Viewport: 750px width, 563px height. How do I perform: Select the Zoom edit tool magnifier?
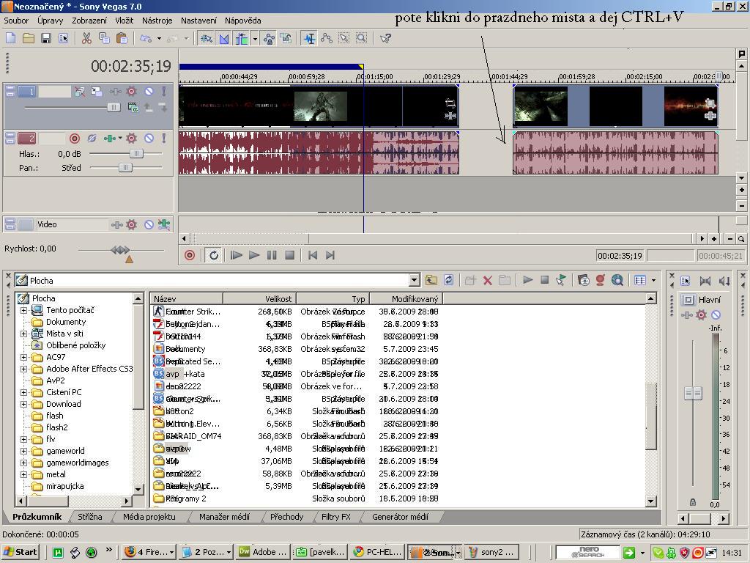click(x=361, y=38)
